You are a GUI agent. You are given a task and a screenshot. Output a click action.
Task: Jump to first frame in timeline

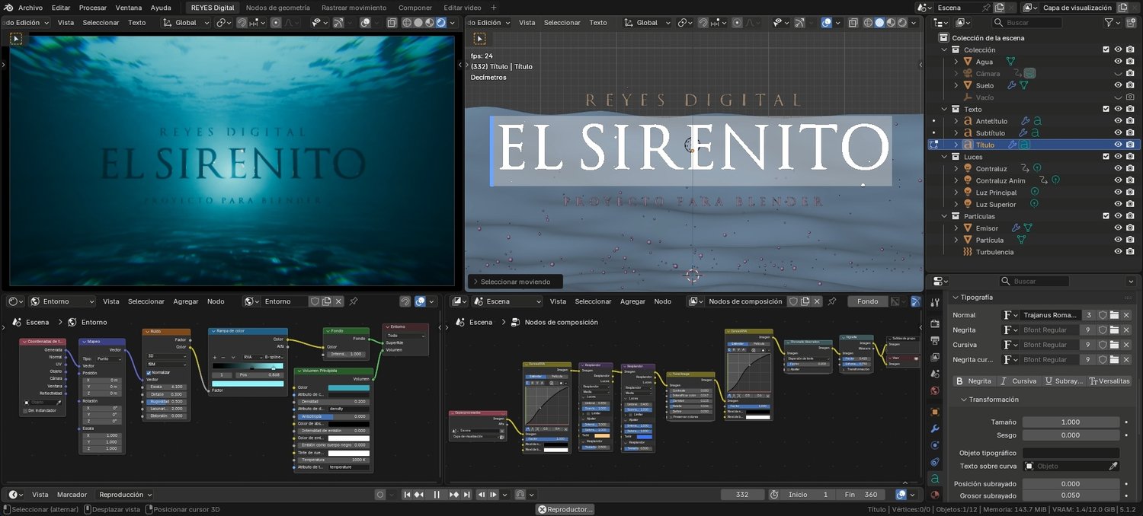(x=405, y=495)
